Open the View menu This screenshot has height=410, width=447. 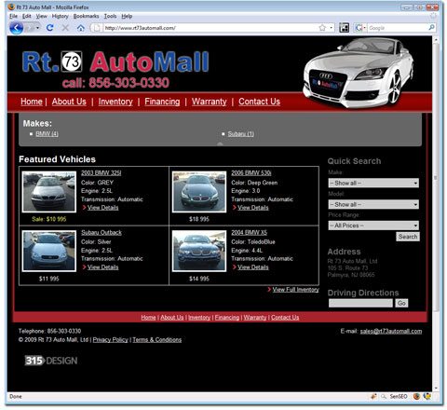41,16
